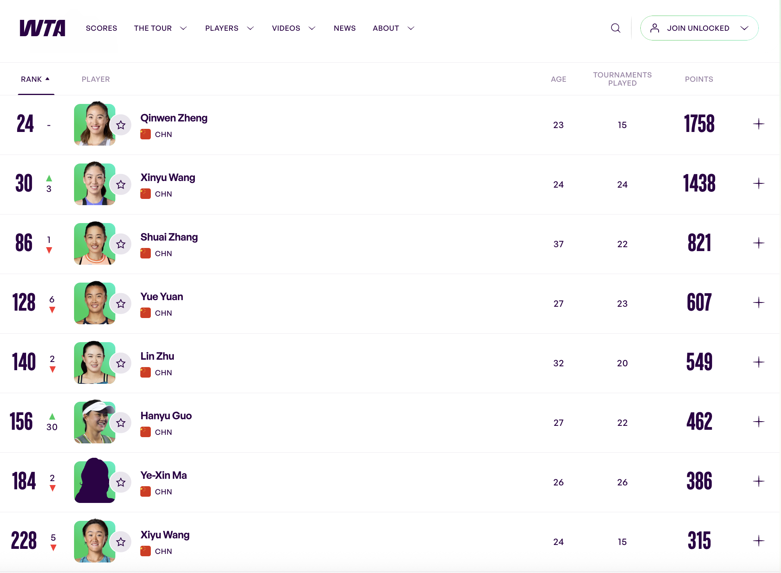
Task: Click the star next to Lin Zhu
Action: [121, 363]
